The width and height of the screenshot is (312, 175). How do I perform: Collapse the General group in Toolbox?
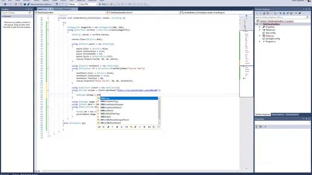3,16
